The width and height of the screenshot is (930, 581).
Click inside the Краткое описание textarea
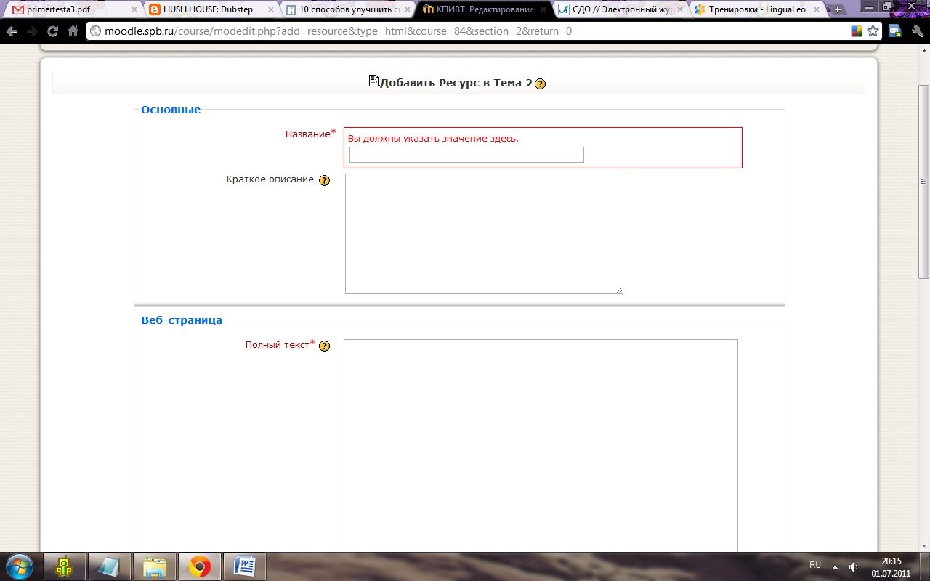tap(484, 234)
